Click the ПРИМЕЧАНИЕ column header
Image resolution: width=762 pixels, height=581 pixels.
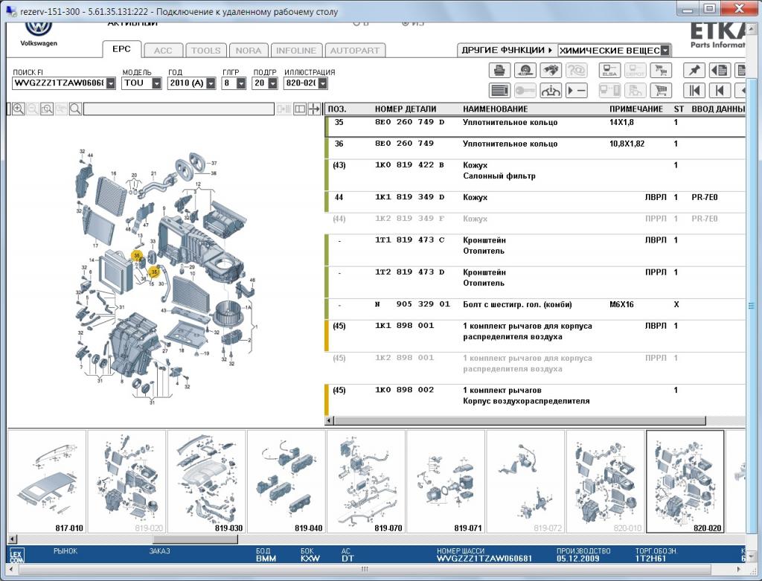(x=636, y=109)
